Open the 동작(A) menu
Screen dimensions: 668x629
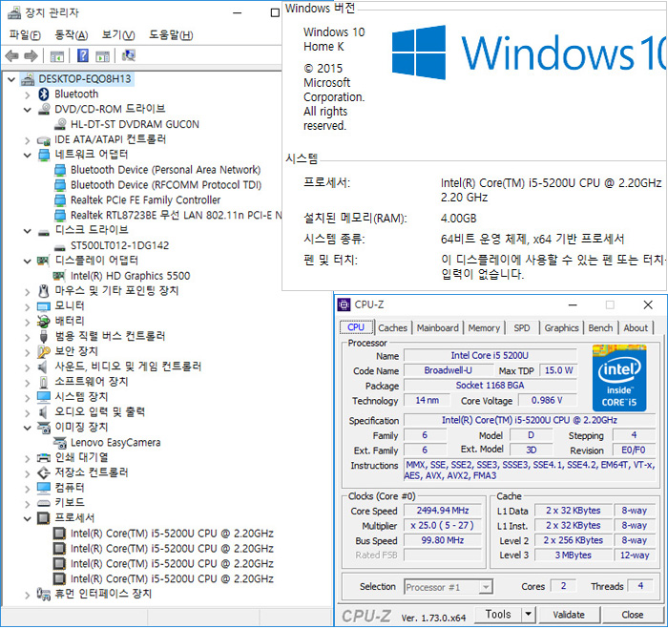tap(72, 35)
